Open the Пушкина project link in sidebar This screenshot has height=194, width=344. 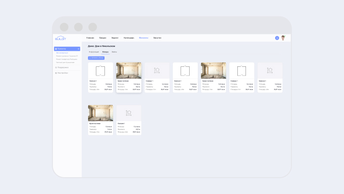tap(67, 56)
